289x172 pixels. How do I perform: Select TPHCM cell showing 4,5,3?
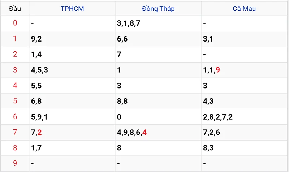point(40,70)
